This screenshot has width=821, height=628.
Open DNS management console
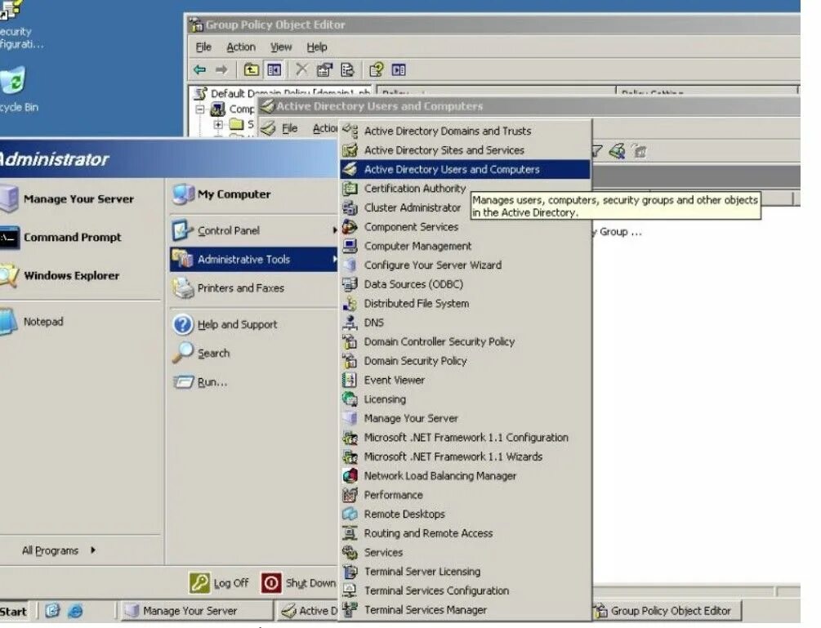click(465, 323)
